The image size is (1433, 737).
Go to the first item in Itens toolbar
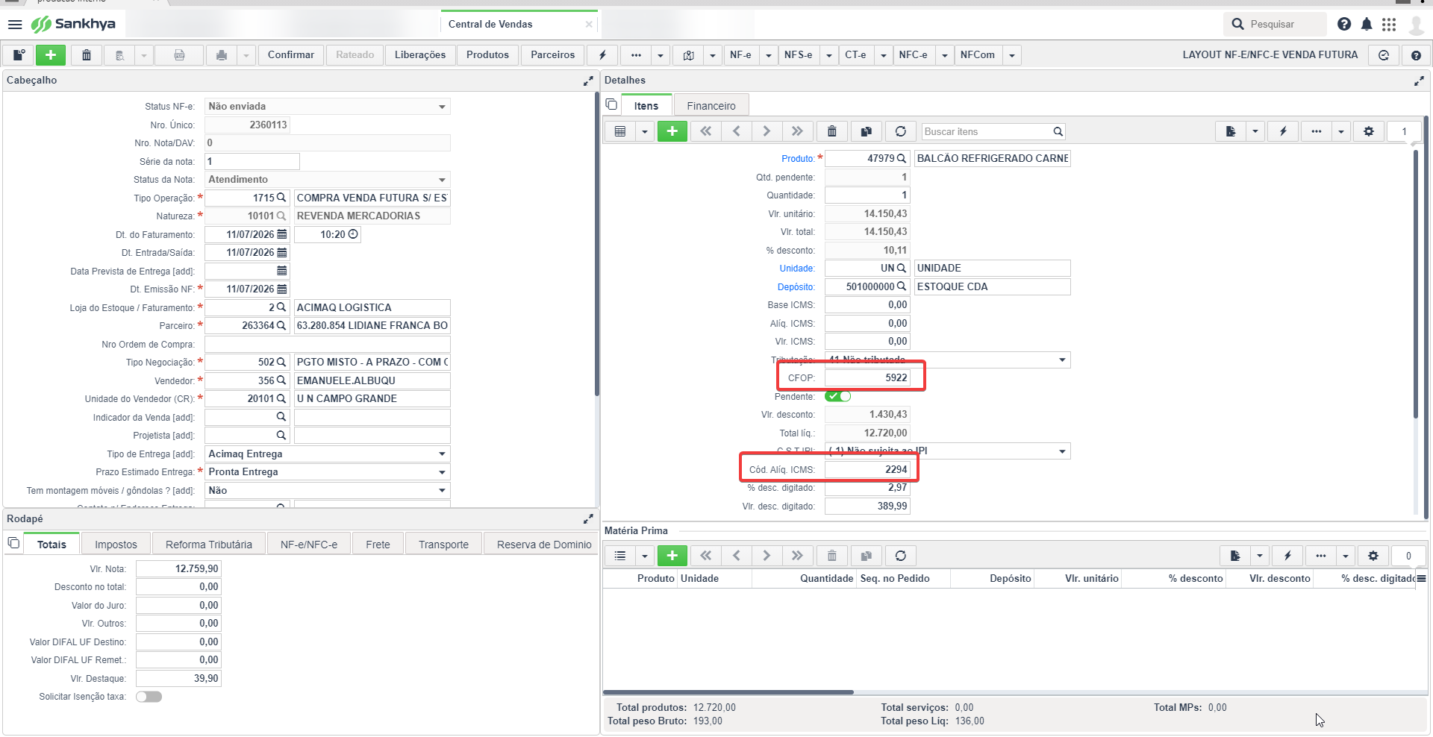pos(706,131)
